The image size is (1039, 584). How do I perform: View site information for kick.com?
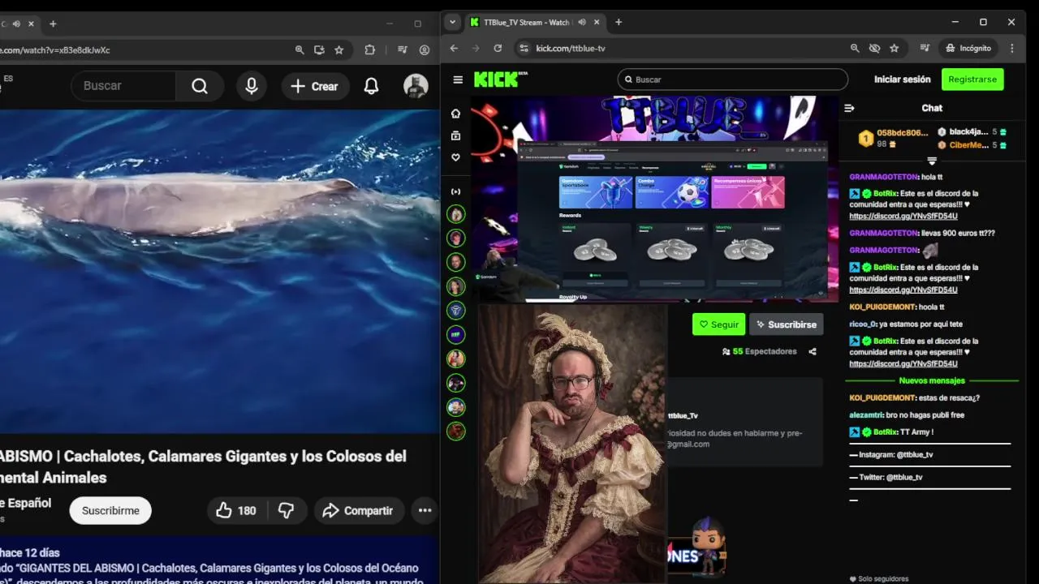(524, 48)
